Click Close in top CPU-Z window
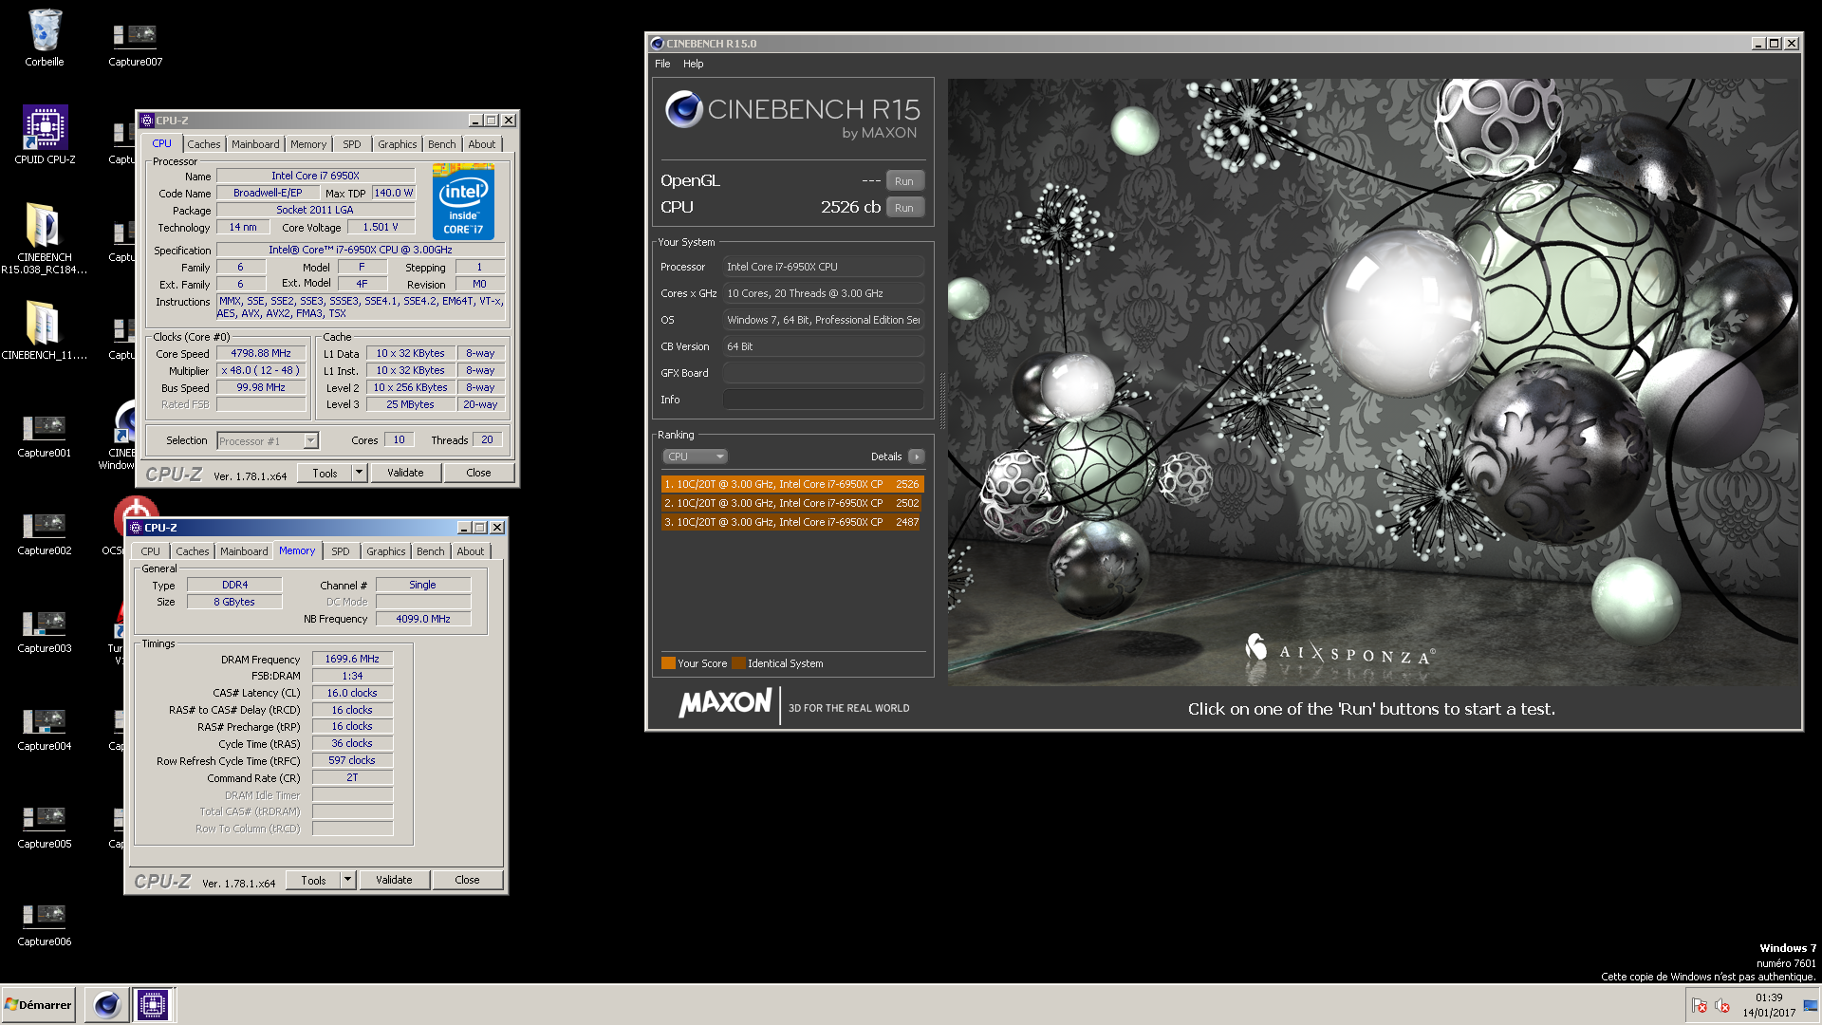Screen dimensions: 1822x1025 pyautogui.click(x=478, y=473)
